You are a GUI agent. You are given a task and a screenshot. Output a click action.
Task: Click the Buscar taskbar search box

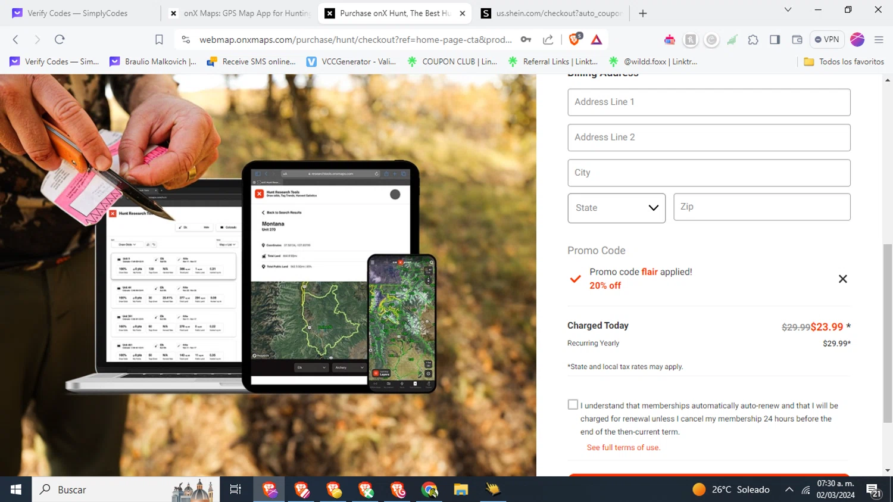(126, 489)
